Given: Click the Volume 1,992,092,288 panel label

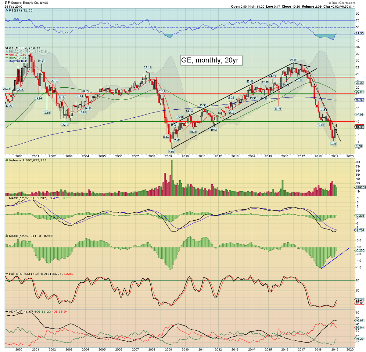Looking at the screenshot, I should [28, 160].
